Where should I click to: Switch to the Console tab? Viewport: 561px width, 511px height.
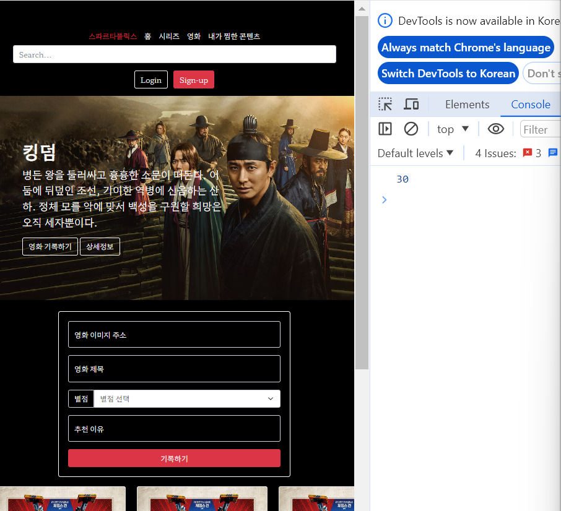530,105
